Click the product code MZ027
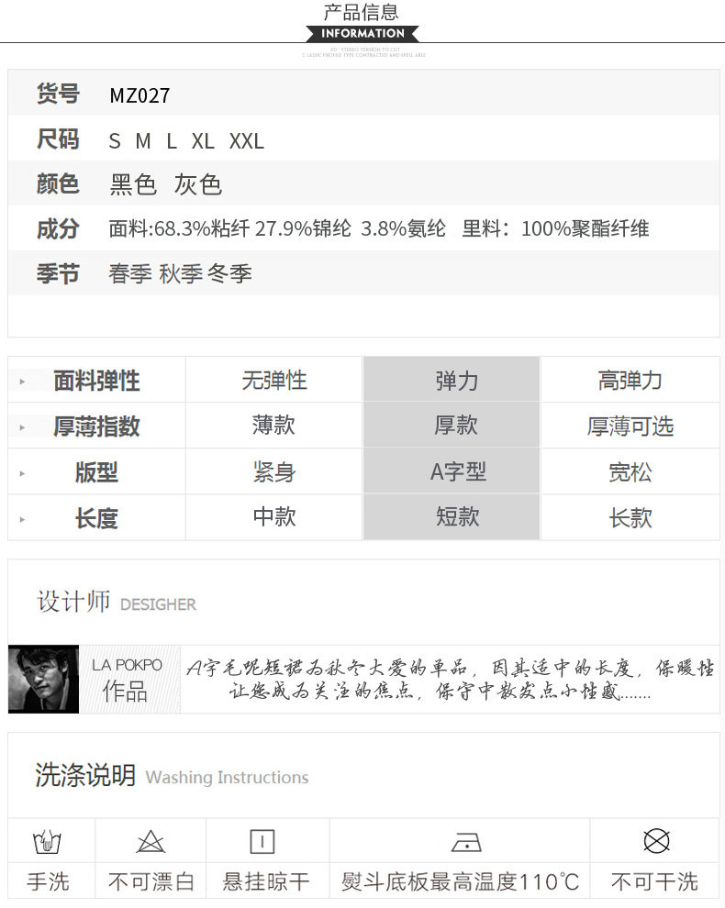 (x=139, y=95)
